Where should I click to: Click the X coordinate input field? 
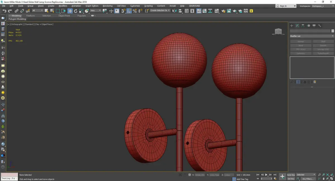coord(200,175)
